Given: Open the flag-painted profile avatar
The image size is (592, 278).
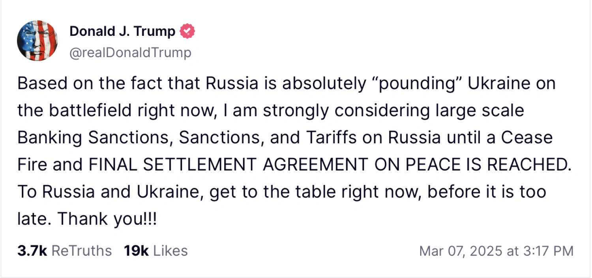Looking at the screenshot, I should tap(37, 41).
